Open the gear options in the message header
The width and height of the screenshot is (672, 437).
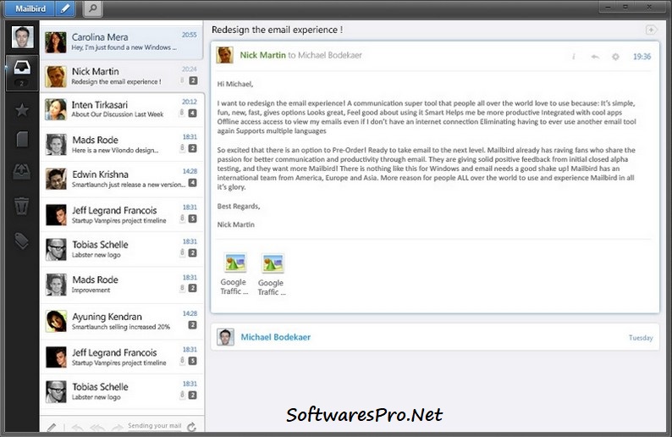(x=615, y=57)
